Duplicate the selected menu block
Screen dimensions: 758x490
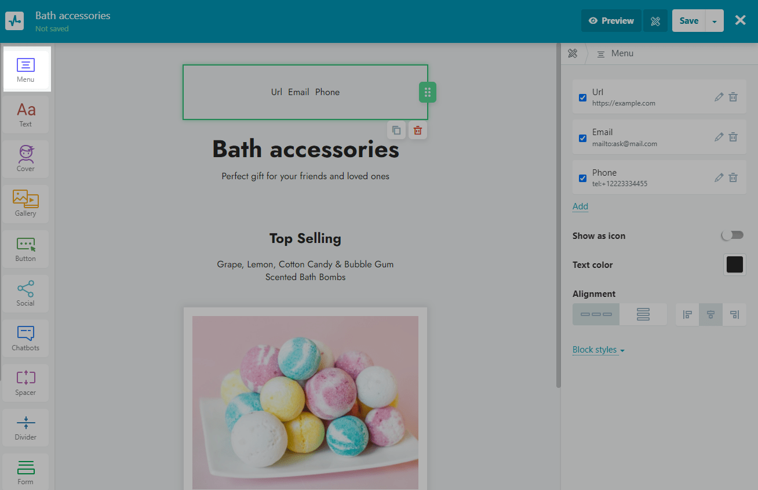396,130
